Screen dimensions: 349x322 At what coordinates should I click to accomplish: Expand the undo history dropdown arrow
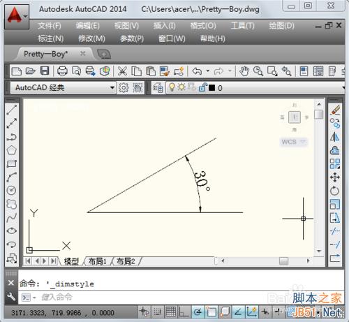pos(208,71)
